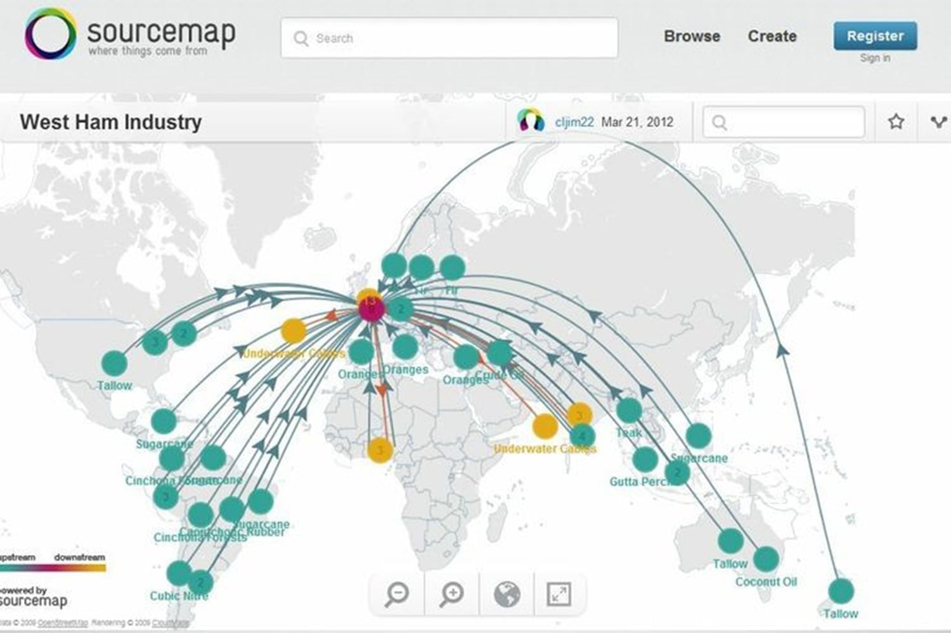Click the map search field beside date
This screenshot has width=951, height=633.
click(784, 122)
